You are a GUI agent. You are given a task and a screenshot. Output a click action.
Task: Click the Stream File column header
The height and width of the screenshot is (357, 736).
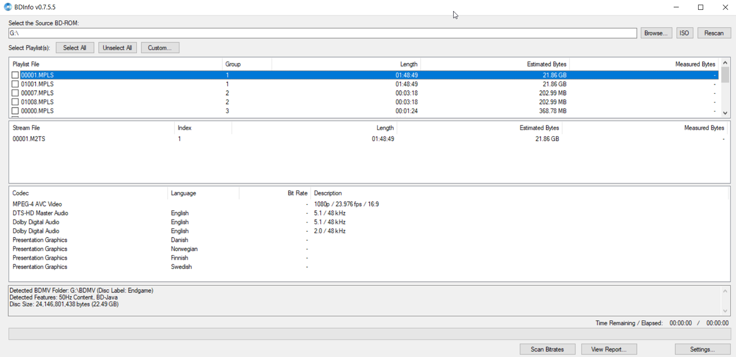click(92, 128)
